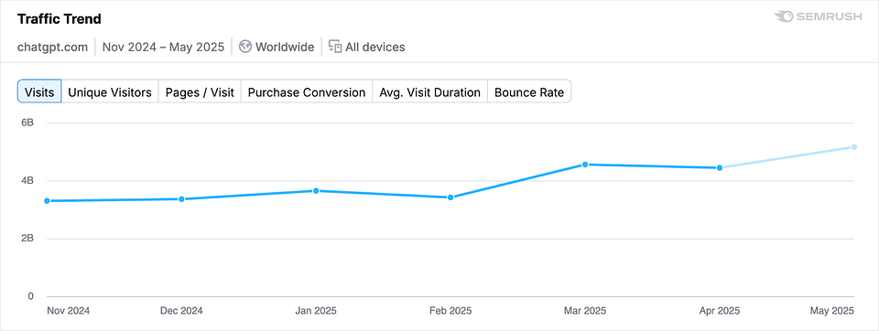Select the Jan 2025 data point
879x331 pixels.
(316, 190)
